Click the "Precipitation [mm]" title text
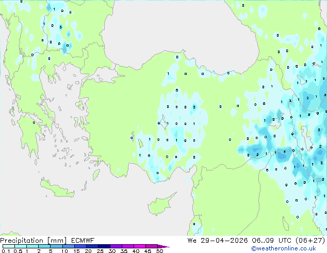Viewport: 327px width, 253px height. pyautogui.click(x=33, y=241)
